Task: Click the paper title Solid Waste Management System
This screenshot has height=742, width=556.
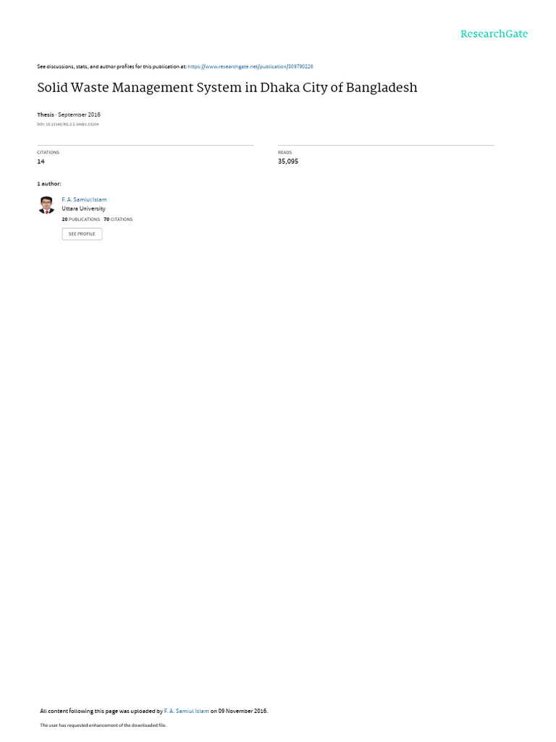Action: 227,88
